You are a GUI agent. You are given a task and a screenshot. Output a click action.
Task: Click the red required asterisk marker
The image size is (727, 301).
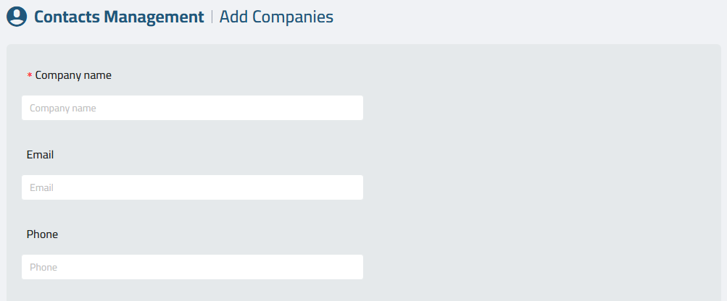[x=30, y=75]
